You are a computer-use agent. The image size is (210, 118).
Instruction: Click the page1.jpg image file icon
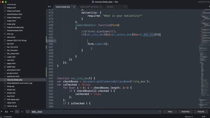(x=5, y=67)
